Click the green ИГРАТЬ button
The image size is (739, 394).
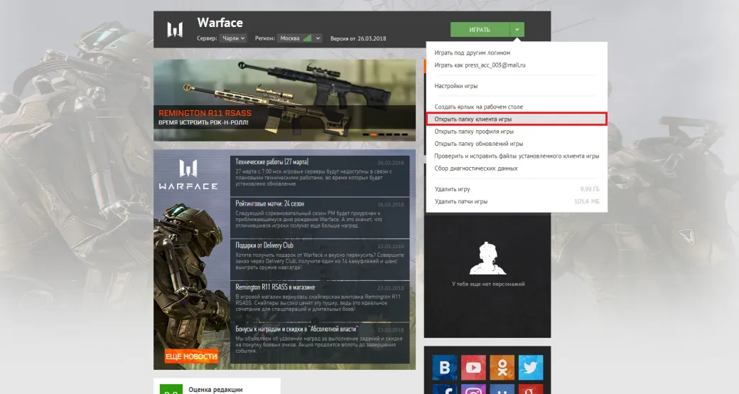(480, 29)
